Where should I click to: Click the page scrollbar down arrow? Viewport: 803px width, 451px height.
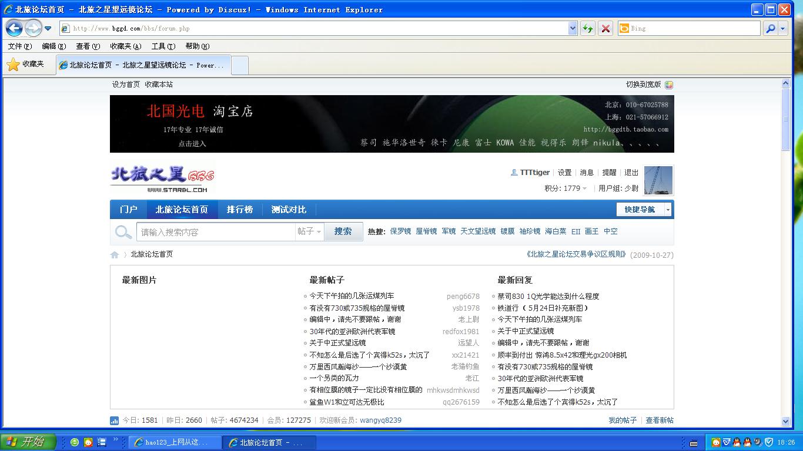[786, 421]
